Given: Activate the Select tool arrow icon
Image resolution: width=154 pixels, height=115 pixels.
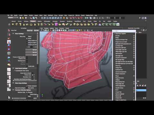Looking at the screenshot, I should coord(9,30).
